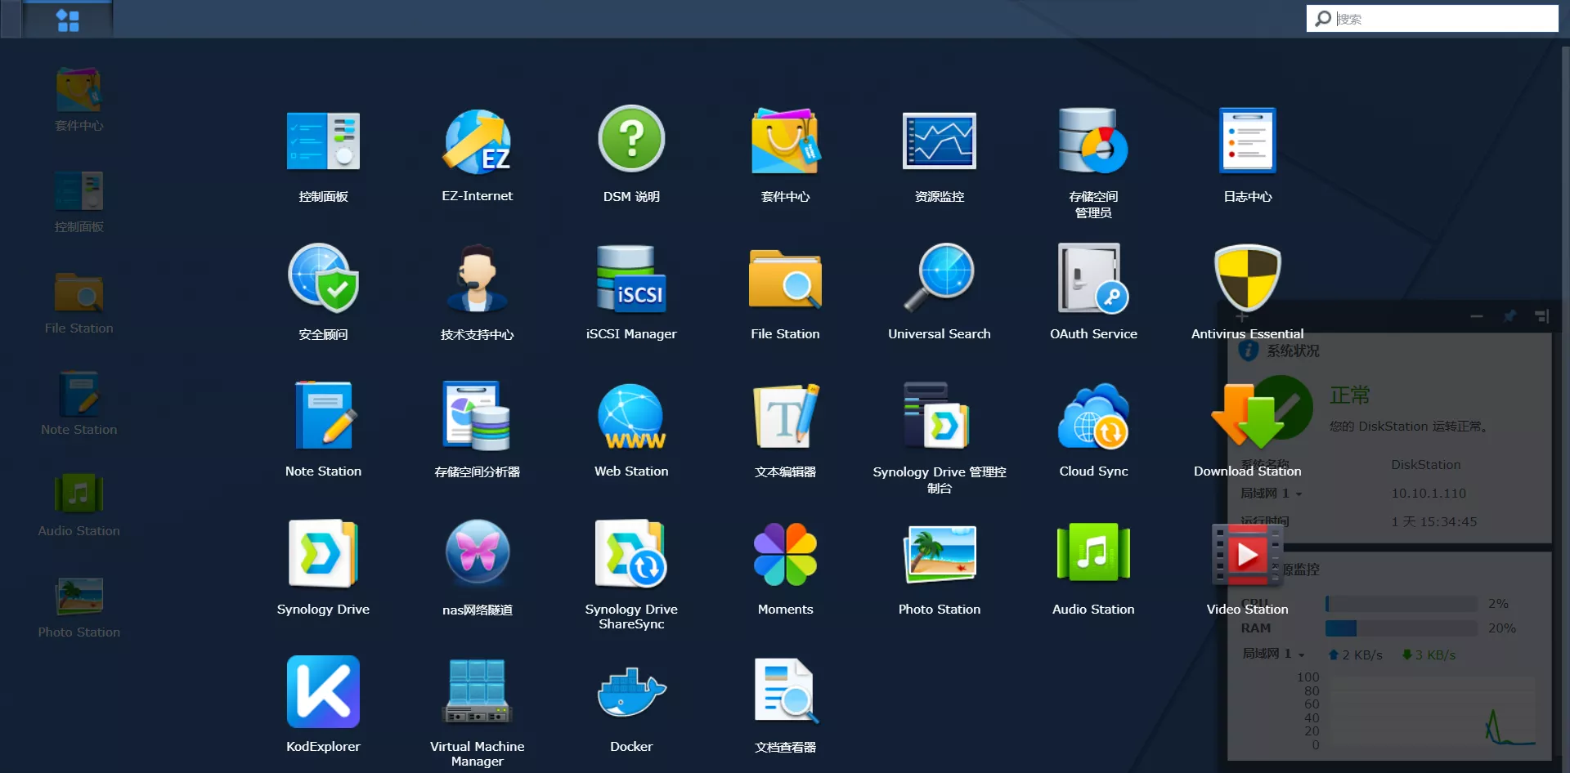
Task: Minimize the widget panel
Action: (1476, 316)
